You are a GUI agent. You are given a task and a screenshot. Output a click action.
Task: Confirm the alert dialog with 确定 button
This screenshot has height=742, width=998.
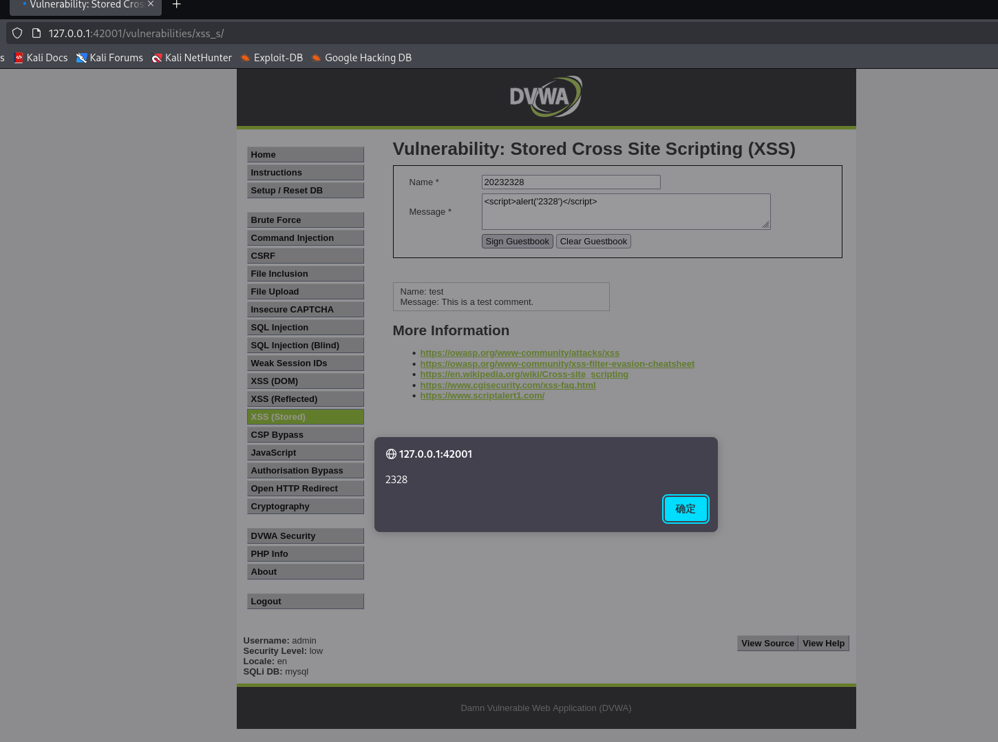(x=686, y=509)
